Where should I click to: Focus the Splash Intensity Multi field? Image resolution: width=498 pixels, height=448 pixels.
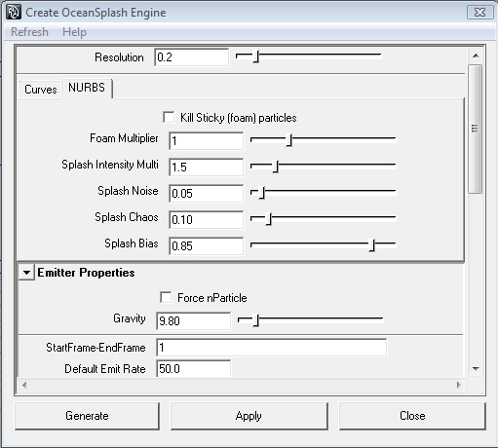pyautogui.click(x=206, y=168)
